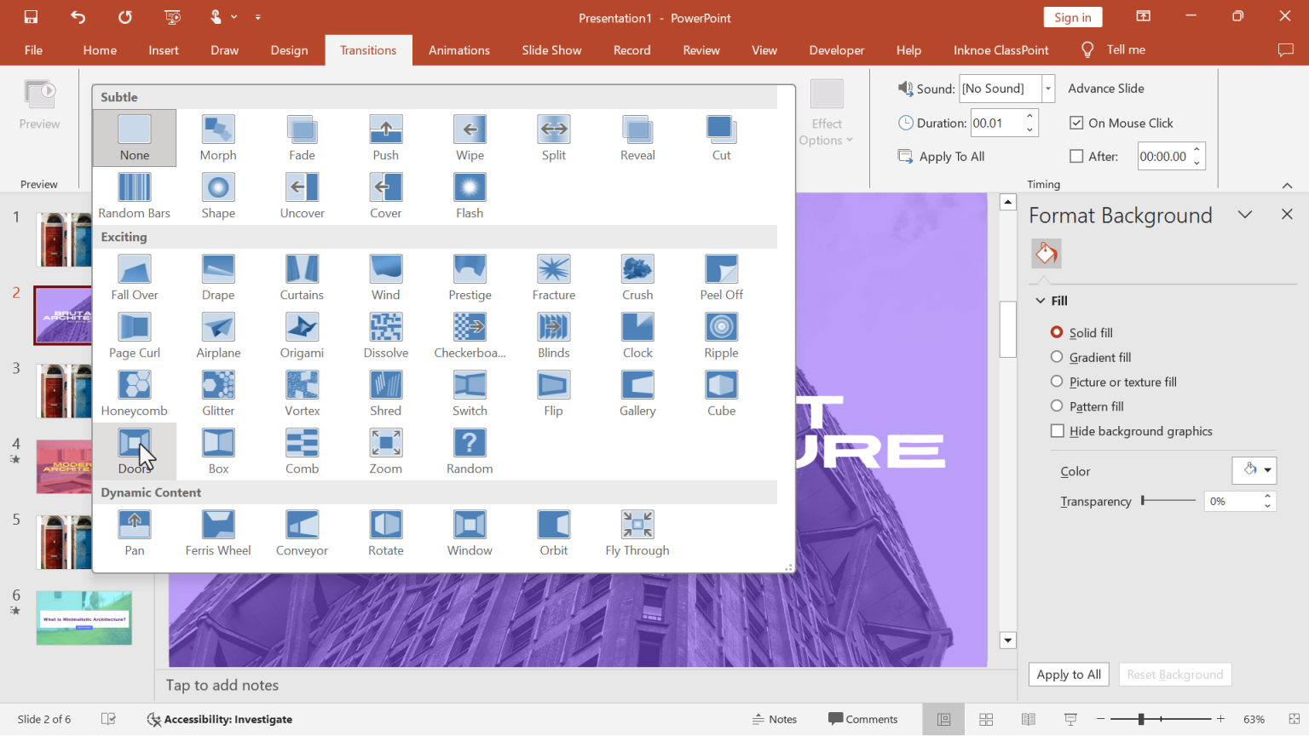The width and height of the screenshot is (1309, 736).
Task: Apply the Ferris Wheel transition
Action: coord(218,532)
